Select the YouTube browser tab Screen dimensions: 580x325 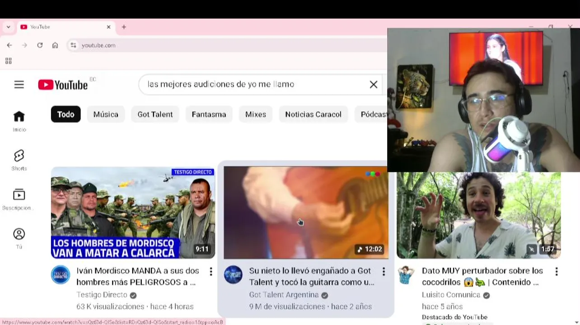pos(65,27)
